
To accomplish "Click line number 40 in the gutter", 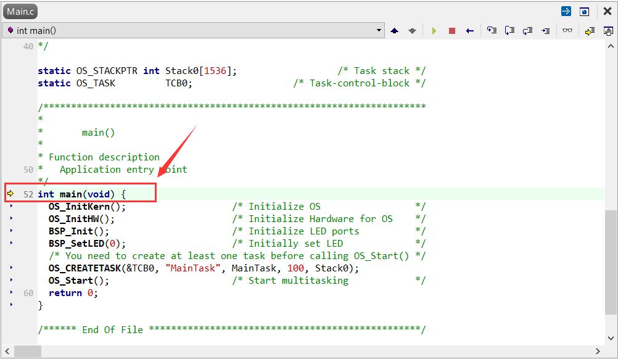I will pos(28,46).
